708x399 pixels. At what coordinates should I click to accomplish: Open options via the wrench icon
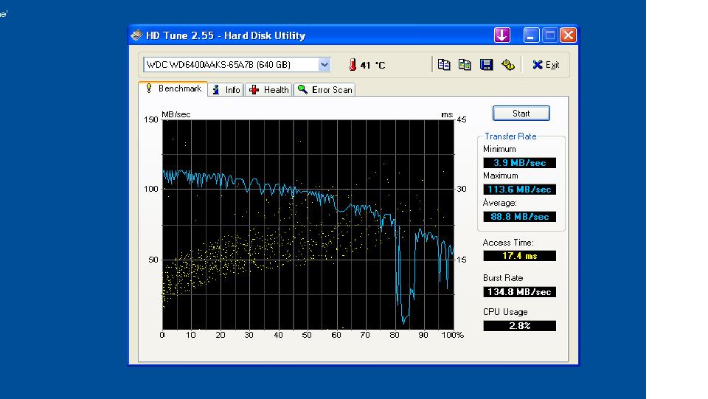pos(508,65)
